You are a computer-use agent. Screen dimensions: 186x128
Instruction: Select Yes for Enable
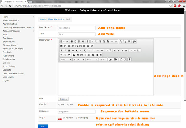59,105
